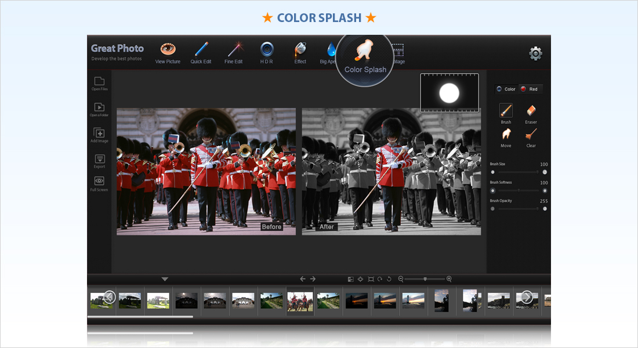This screenshot has height=348, width=638.
Task: Select the Eraser tool
Action: 531,110
